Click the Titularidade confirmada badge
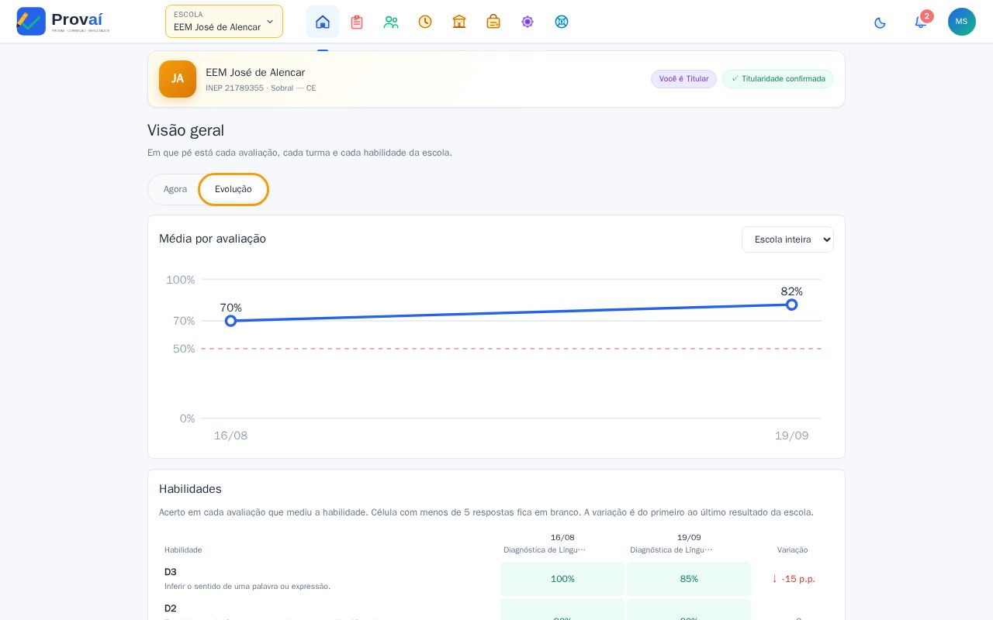Screen dimensions: 993x620 click(778, 79)
